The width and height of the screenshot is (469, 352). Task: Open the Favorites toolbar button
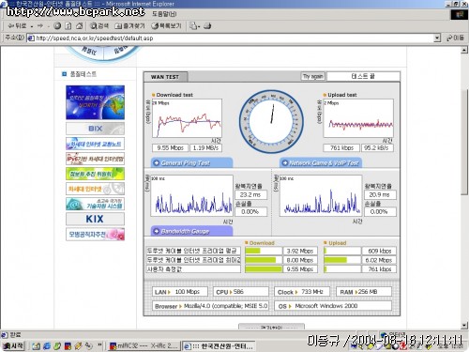[129, 26]
